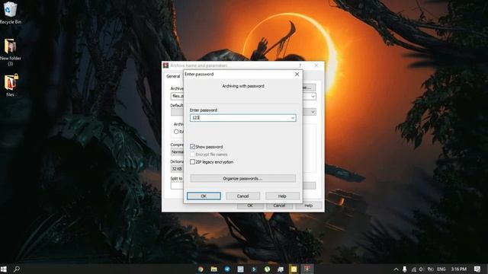Expand the Enter password dropdown arrow

click(293, 118)
